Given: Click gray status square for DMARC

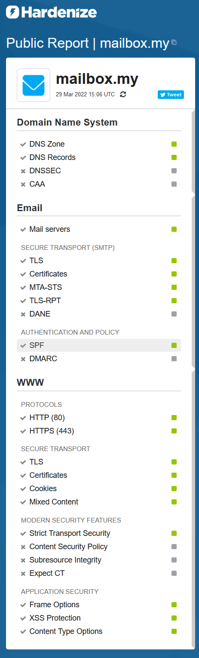Looking at the screenshot, I should (x=174, y=359).
